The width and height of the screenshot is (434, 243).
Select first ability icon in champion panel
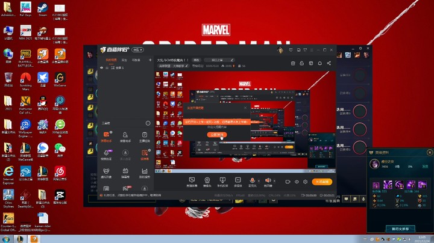(x=376, y=185)
